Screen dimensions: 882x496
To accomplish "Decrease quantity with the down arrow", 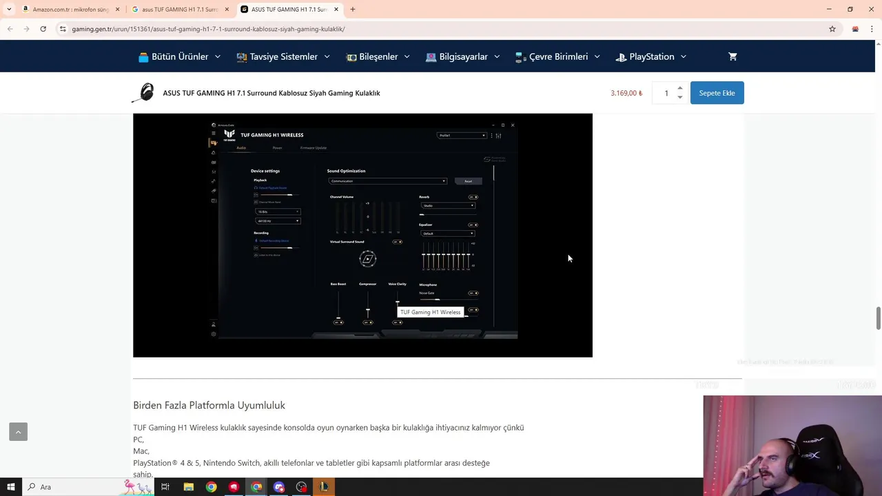I will click(x=680, y=97).
